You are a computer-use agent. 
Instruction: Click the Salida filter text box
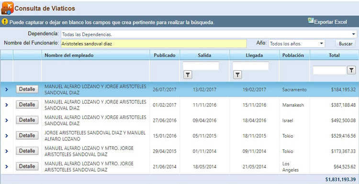coord(201,66)
